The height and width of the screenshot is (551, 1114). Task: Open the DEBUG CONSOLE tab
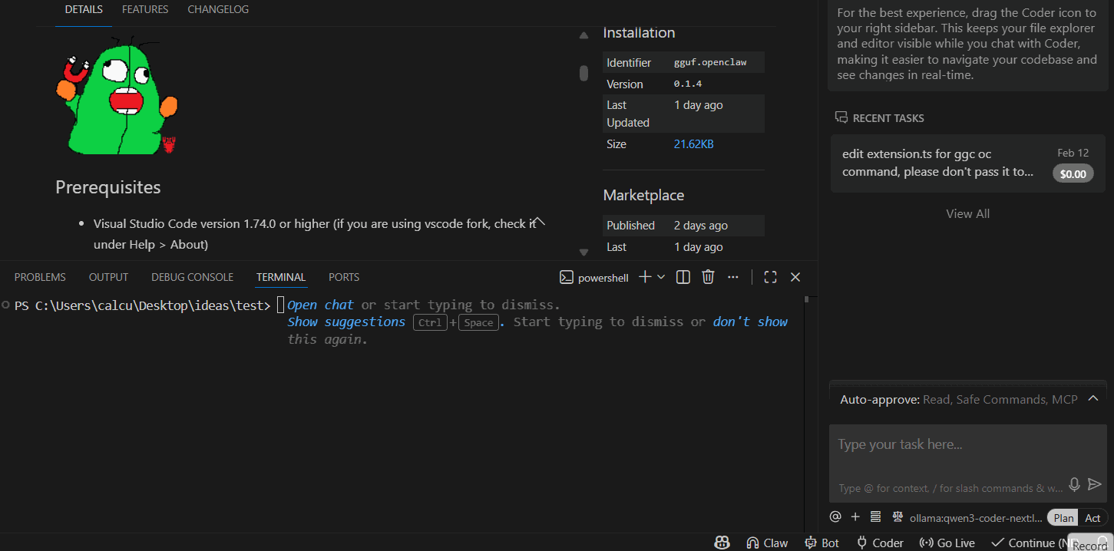coord(192,277)
